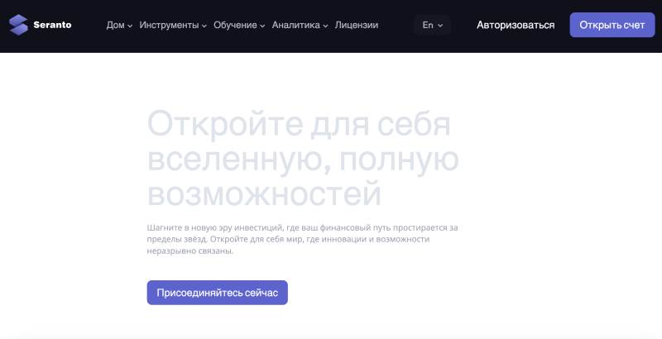This screenshot has width=662, height=339.
Task: Open the Аналитика menu
Action: (x=295, y=25)
